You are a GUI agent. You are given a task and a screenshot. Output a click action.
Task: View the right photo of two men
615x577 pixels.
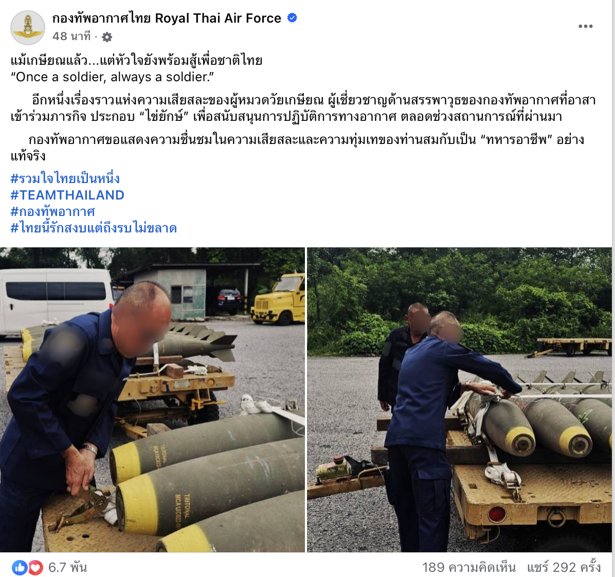[x=459, y=400]
